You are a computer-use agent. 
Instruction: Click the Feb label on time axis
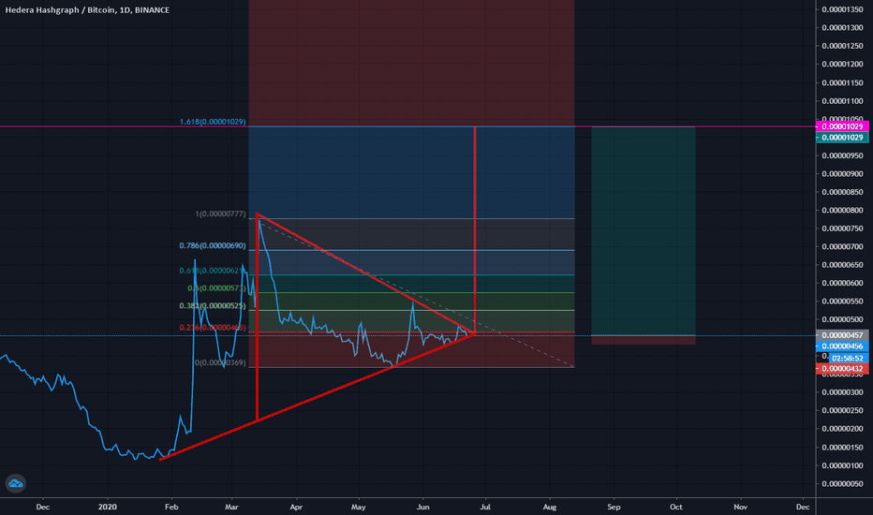[171, 507]
